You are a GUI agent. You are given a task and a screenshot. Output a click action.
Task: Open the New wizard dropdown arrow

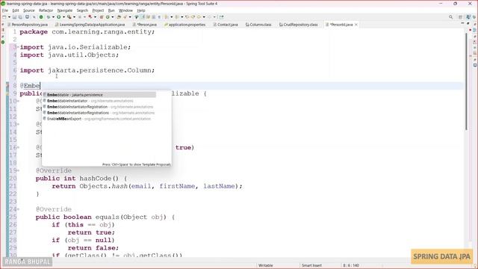tap(9, 17)
